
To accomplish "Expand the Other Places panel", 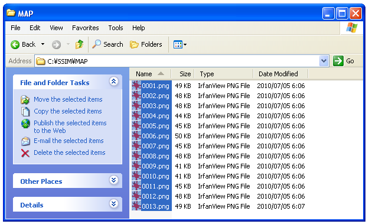I will coord(114,180).
